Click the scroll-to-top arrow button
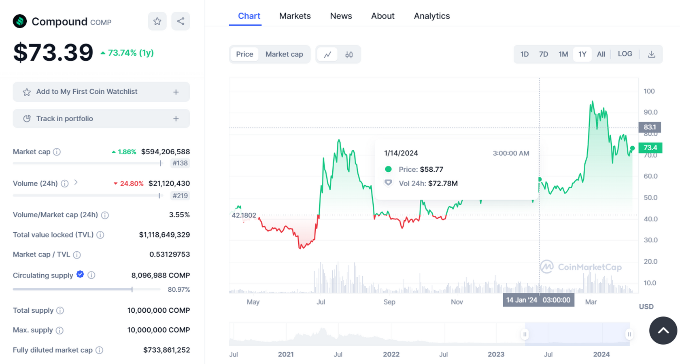Viewport: 680px width, 364px height. (x=663, y=330)
